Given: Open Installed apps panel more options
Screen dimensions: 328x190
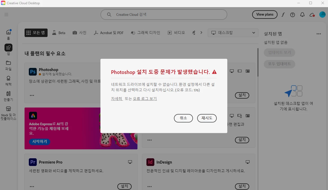Looking at the screenshot, I should tap(319, 34).
